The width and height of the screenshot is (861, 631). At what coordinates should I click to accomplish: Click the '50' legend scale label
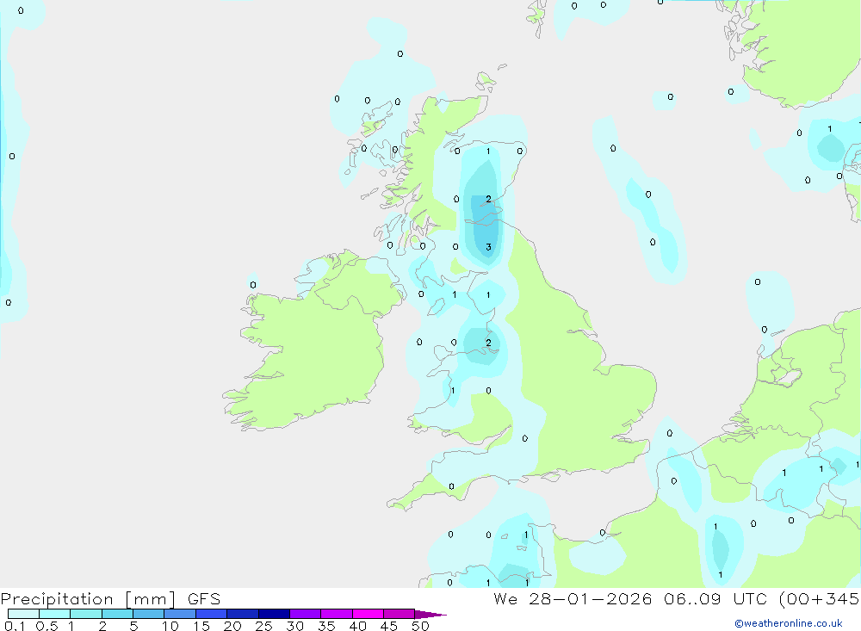421,626
